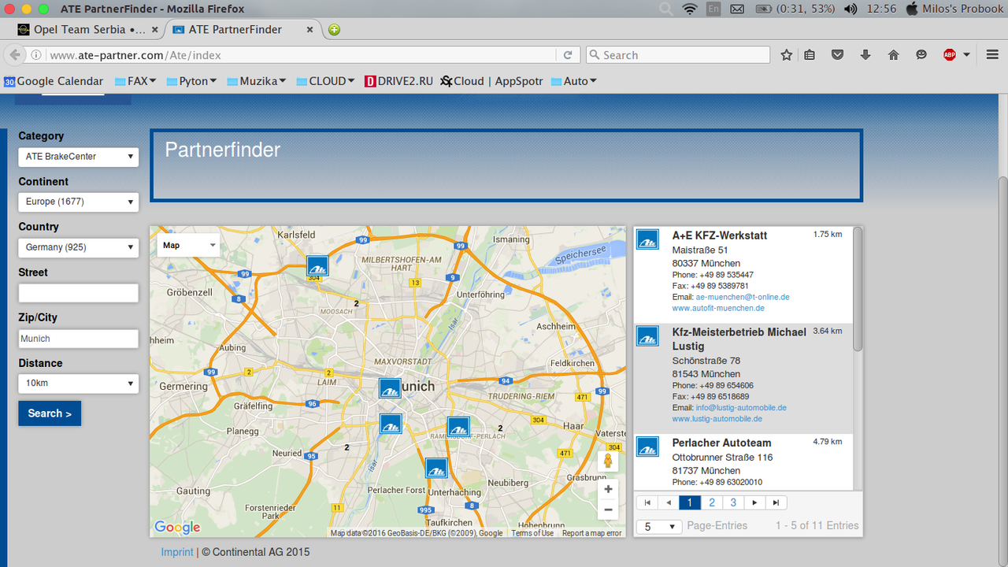Open Firefox hamburger menu
This screenshot has width=1008, height=567.
point(992,55)
